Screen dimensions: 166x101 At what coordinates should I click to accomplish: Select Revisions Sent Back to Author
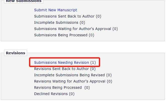(x=62, y=69)
